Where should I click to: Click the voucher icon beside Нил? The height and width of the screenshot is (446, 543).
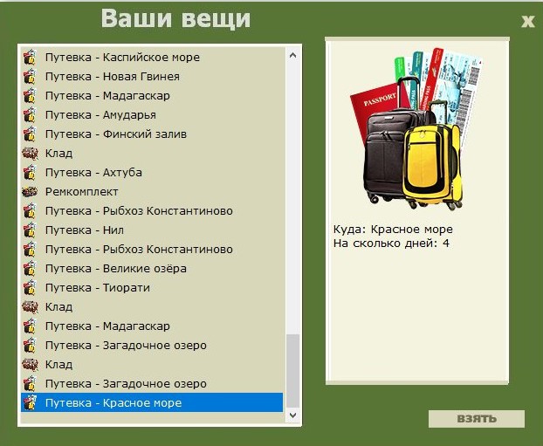30,230
